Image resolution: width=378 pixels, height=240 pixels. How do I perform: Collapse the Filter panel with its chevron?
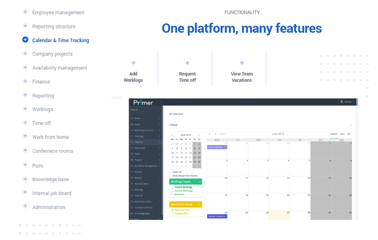click(351, 125)
